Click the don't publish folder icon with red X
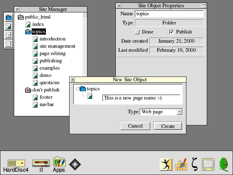This screenshot has width=233, height=175. tap(28, 90)
